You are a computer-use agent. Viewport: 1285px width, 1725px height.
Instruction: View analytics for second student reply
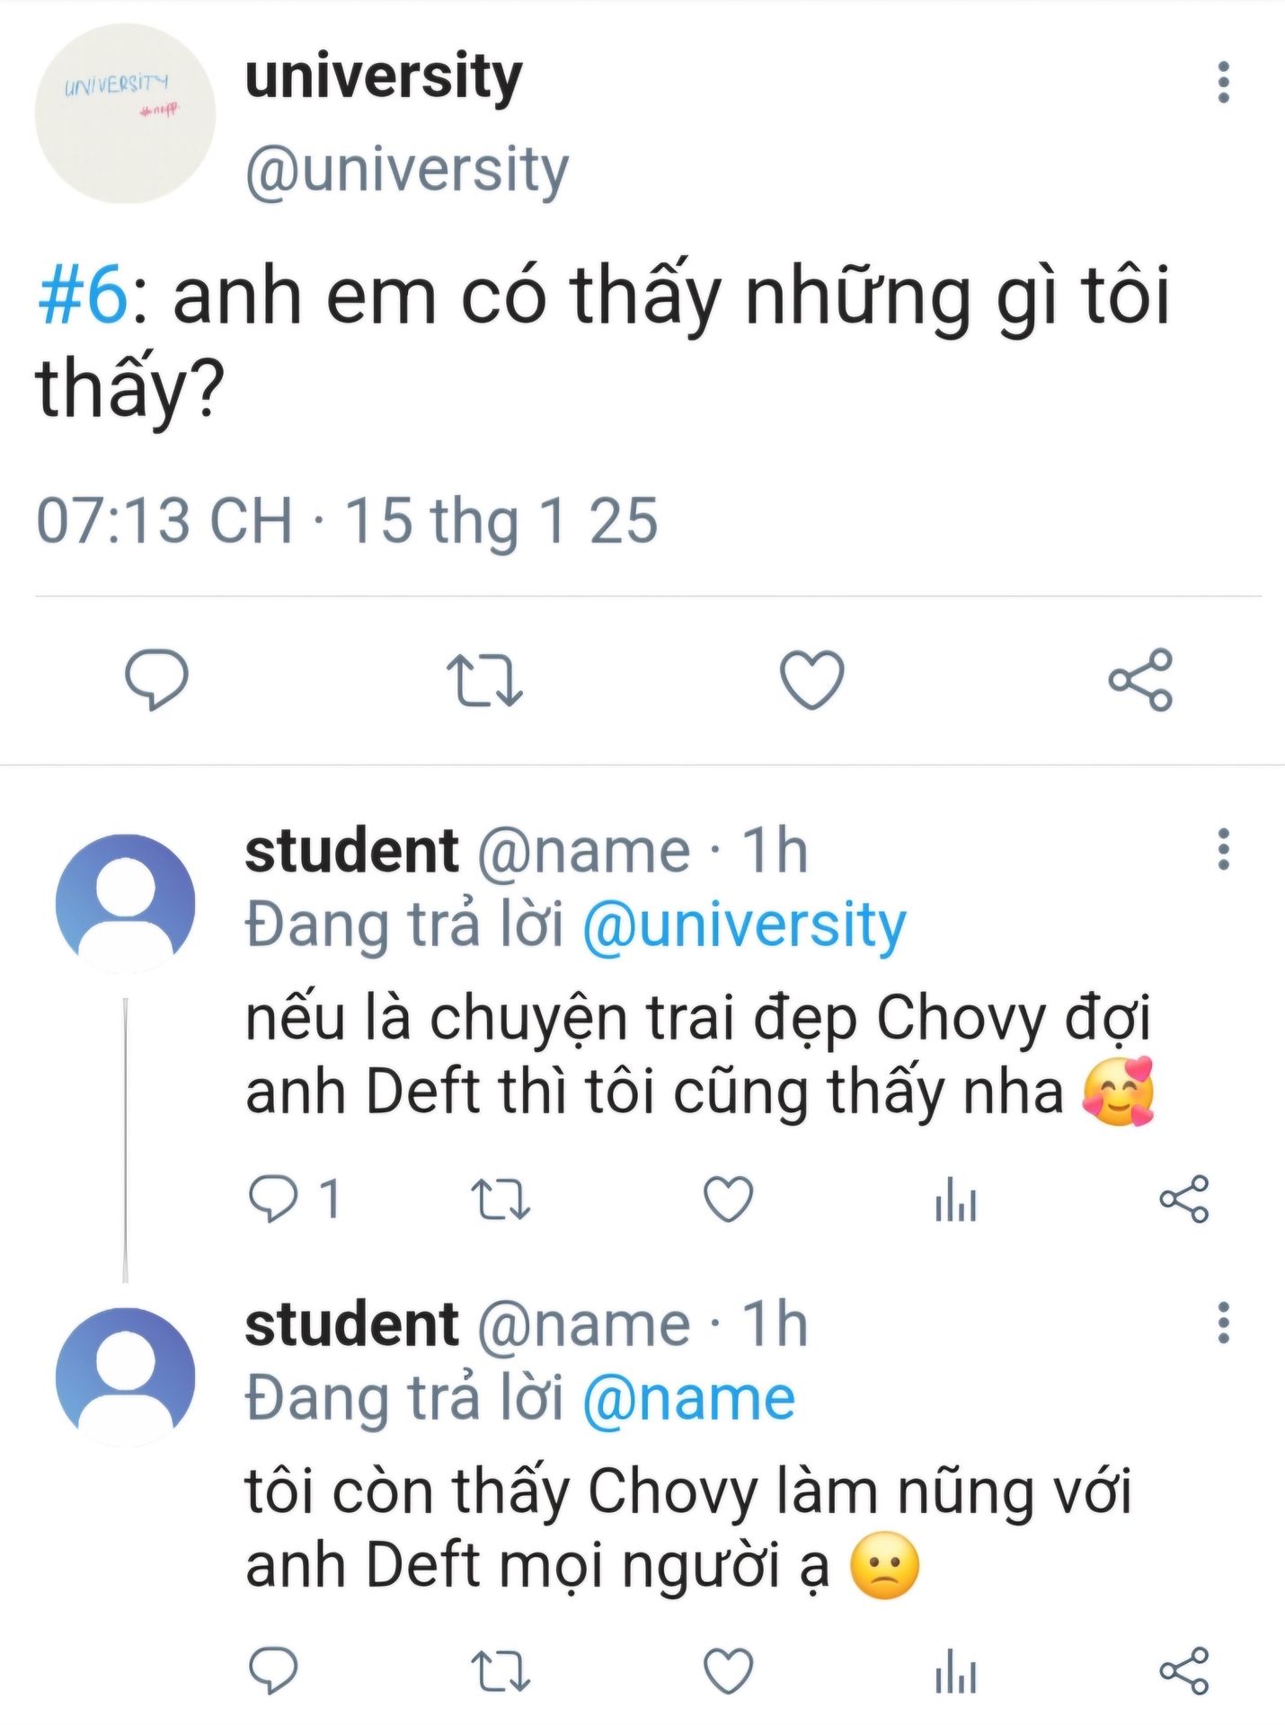coord(955,1671)
